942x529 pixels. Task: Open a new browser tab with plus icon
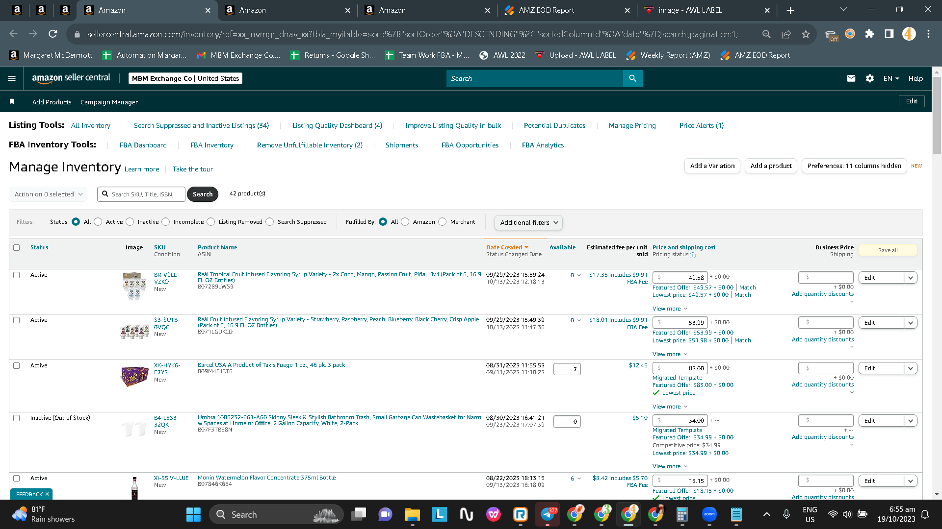[x=790, y=10]
